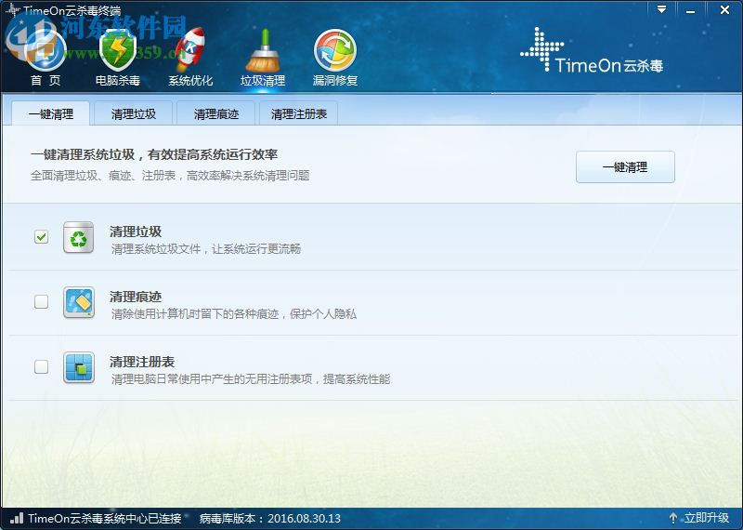743x530 pixels.
Task: Click the 清理痕迹 row heading
Action: pos(136,297)
